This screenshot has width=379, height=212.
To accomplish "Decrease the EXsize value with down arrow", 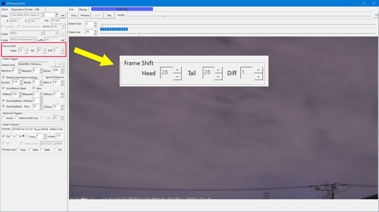I will 62,72.
